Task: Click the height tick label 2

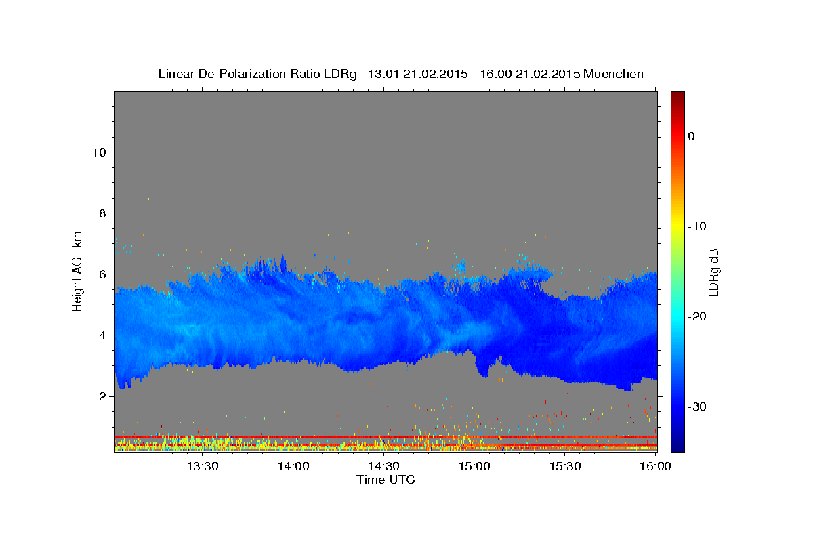Action: 102,396
